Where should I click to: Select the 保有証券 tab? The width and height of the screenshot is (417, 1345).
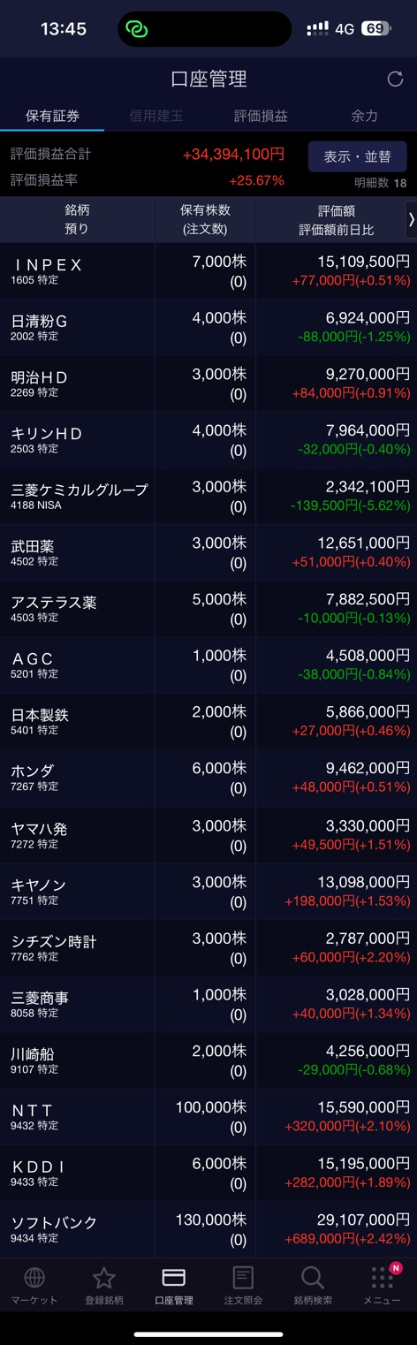click(52, 116)
